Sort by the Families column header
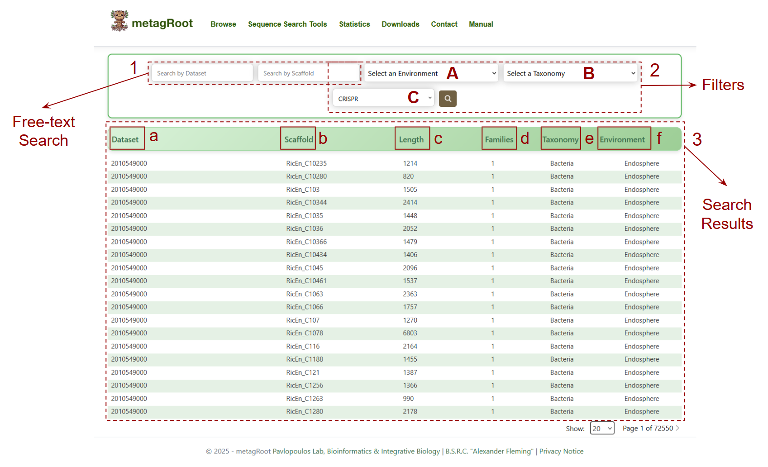The image size is (768, 467). (x=499, y=139)
